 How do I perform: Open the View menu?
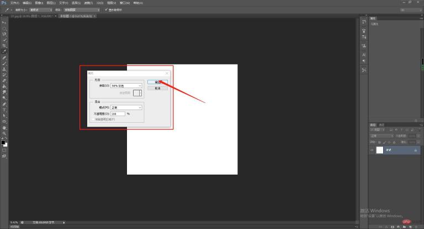[112, 3]
